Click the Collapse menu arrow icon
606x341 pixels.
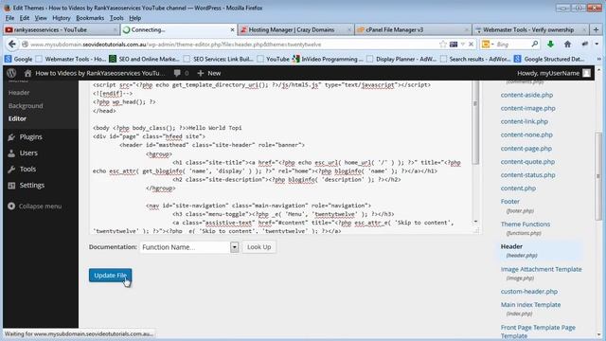[11, 206]
